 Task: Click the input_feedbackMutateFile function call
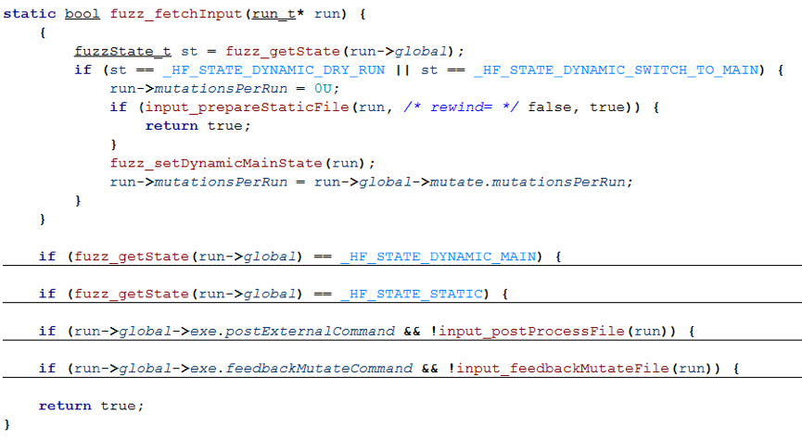tap(563, 368)
